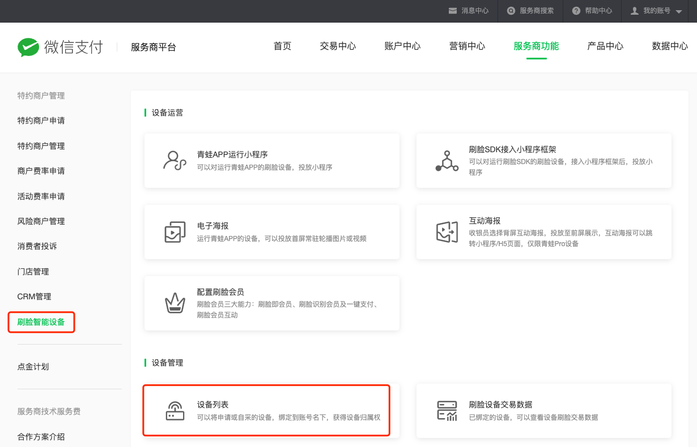The height and width of the screenshot is (447, 697).
Task: Open 特约商户申请 in the sidebar
Action: (41, 121)
